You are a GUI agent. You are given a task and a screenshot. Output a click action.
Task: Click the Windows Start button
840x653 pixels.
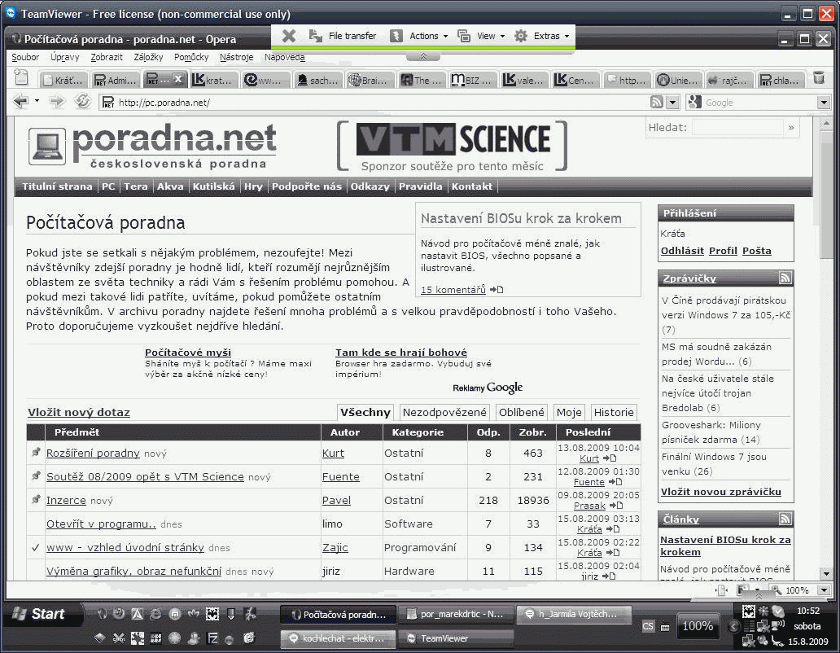pos(43,614)
